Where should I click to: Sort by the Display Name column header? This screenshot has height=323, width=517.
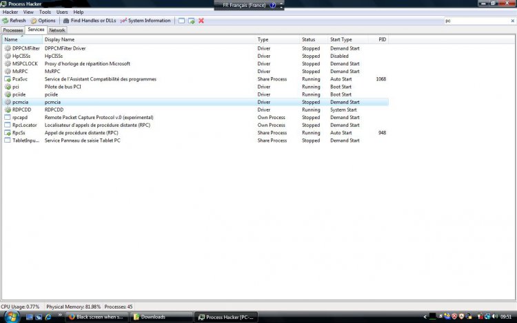click(149, 39)
